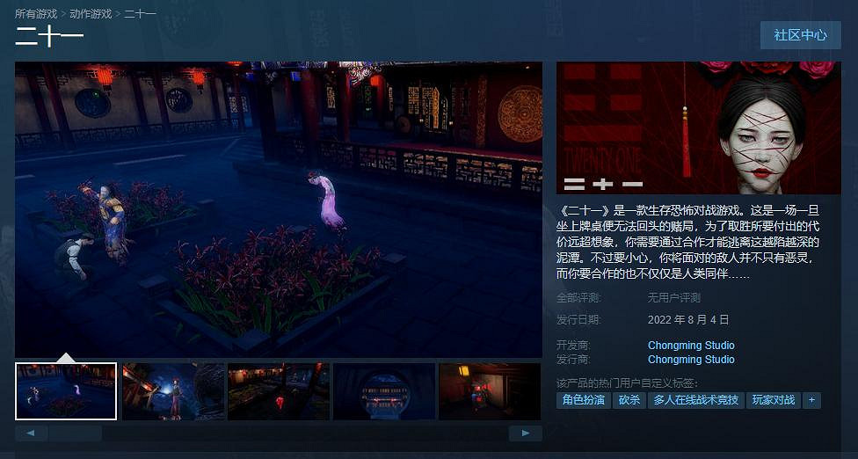The height and width of the screenshot is (459, 858).
Task: Click the 发行商 label
Action: tap(573, 360)
